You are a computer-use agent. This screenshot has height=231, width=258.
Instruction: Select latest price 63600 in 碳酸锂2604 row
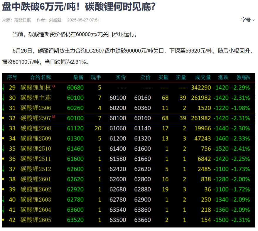[75, 210]
